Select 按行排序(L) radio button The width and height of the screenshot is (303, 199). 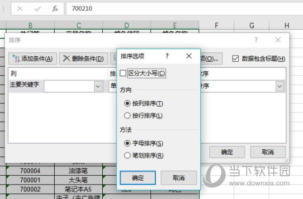pyautogui.click(x=127, y=116)
